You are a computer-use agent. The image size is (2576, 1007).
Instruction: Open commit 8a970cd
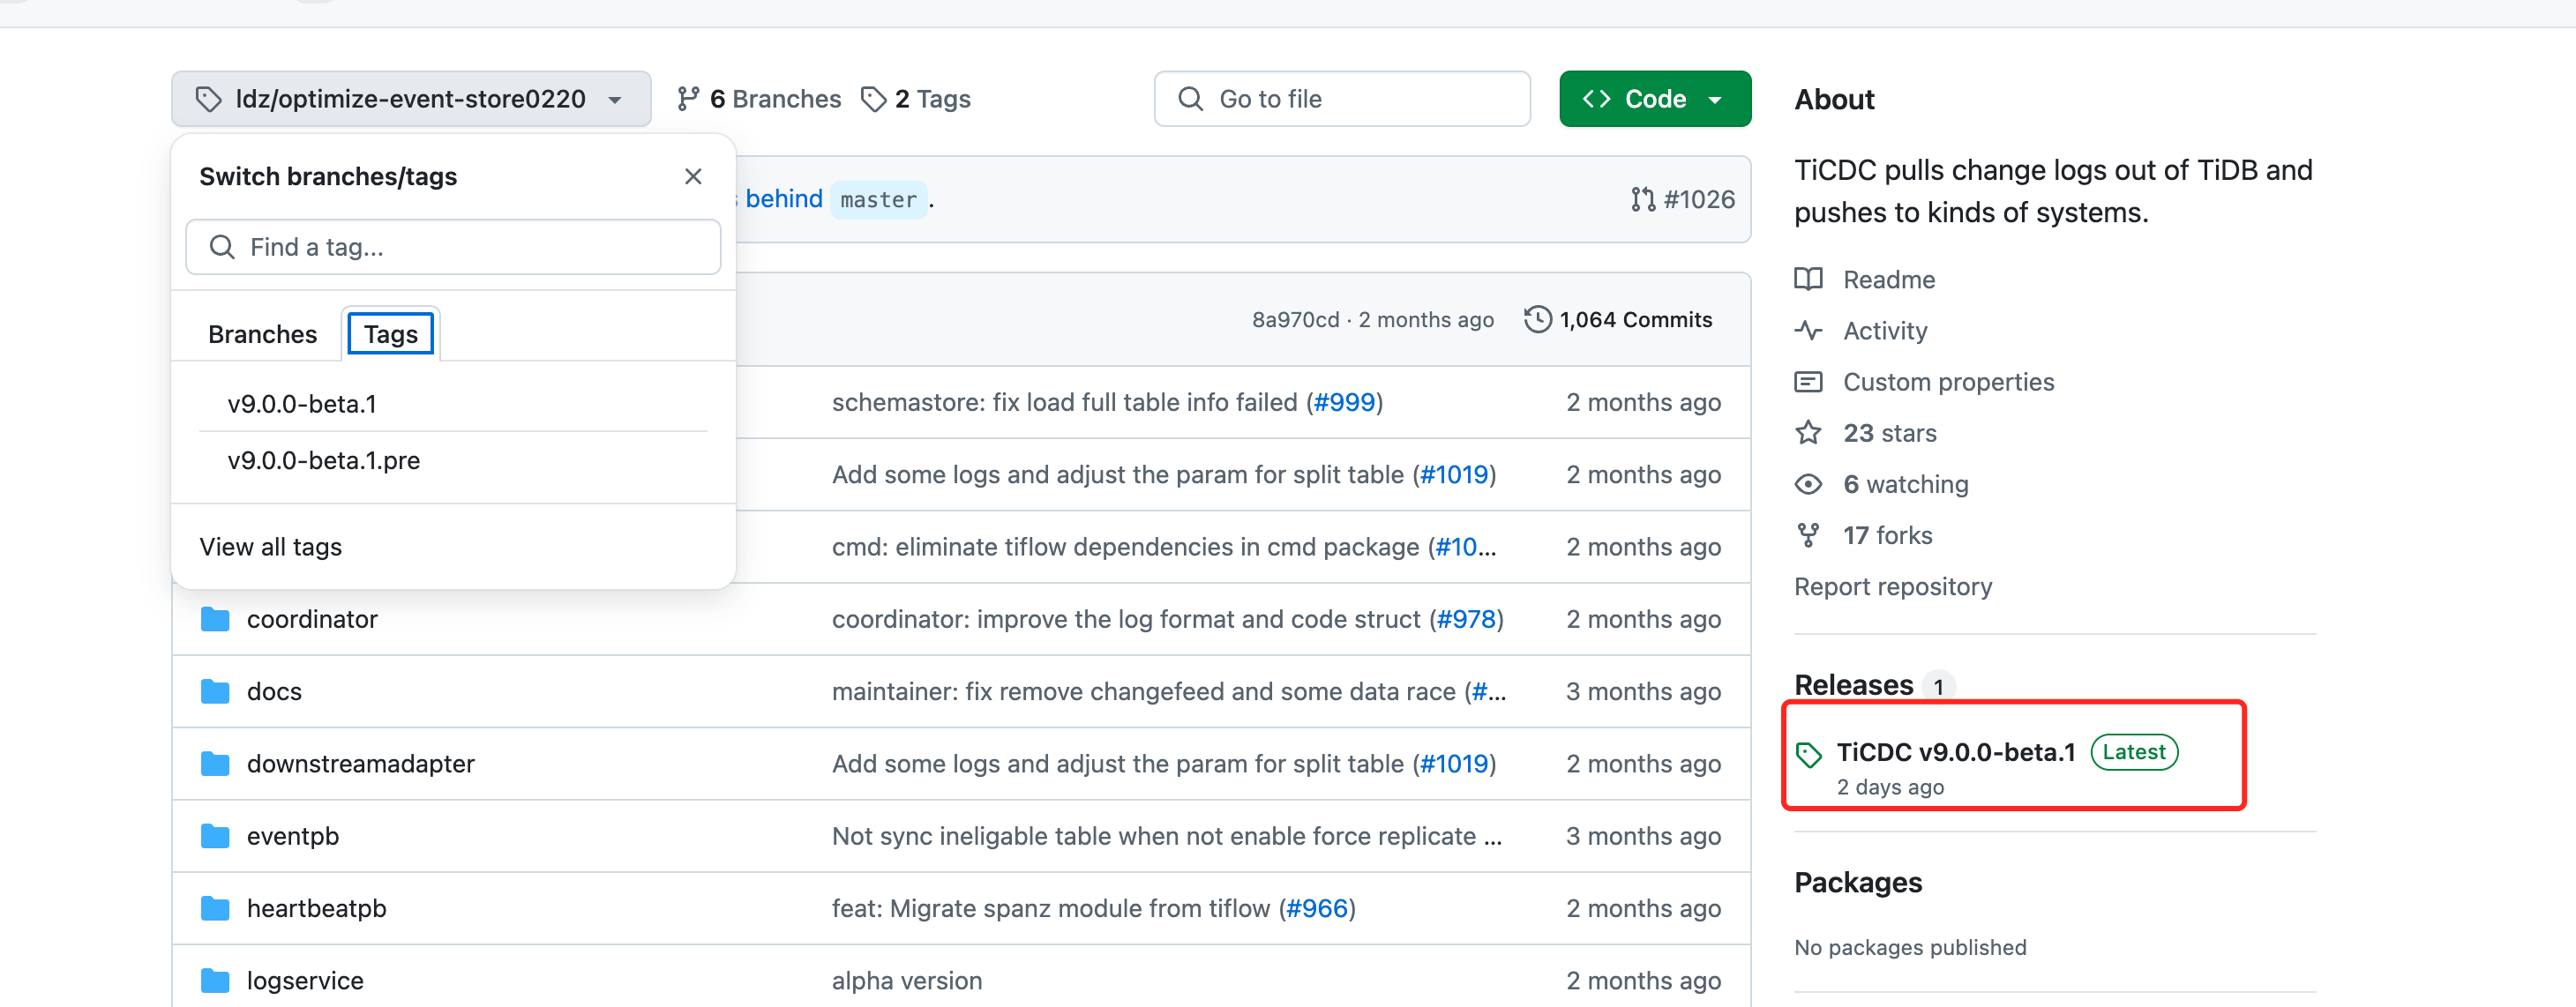1295,320
